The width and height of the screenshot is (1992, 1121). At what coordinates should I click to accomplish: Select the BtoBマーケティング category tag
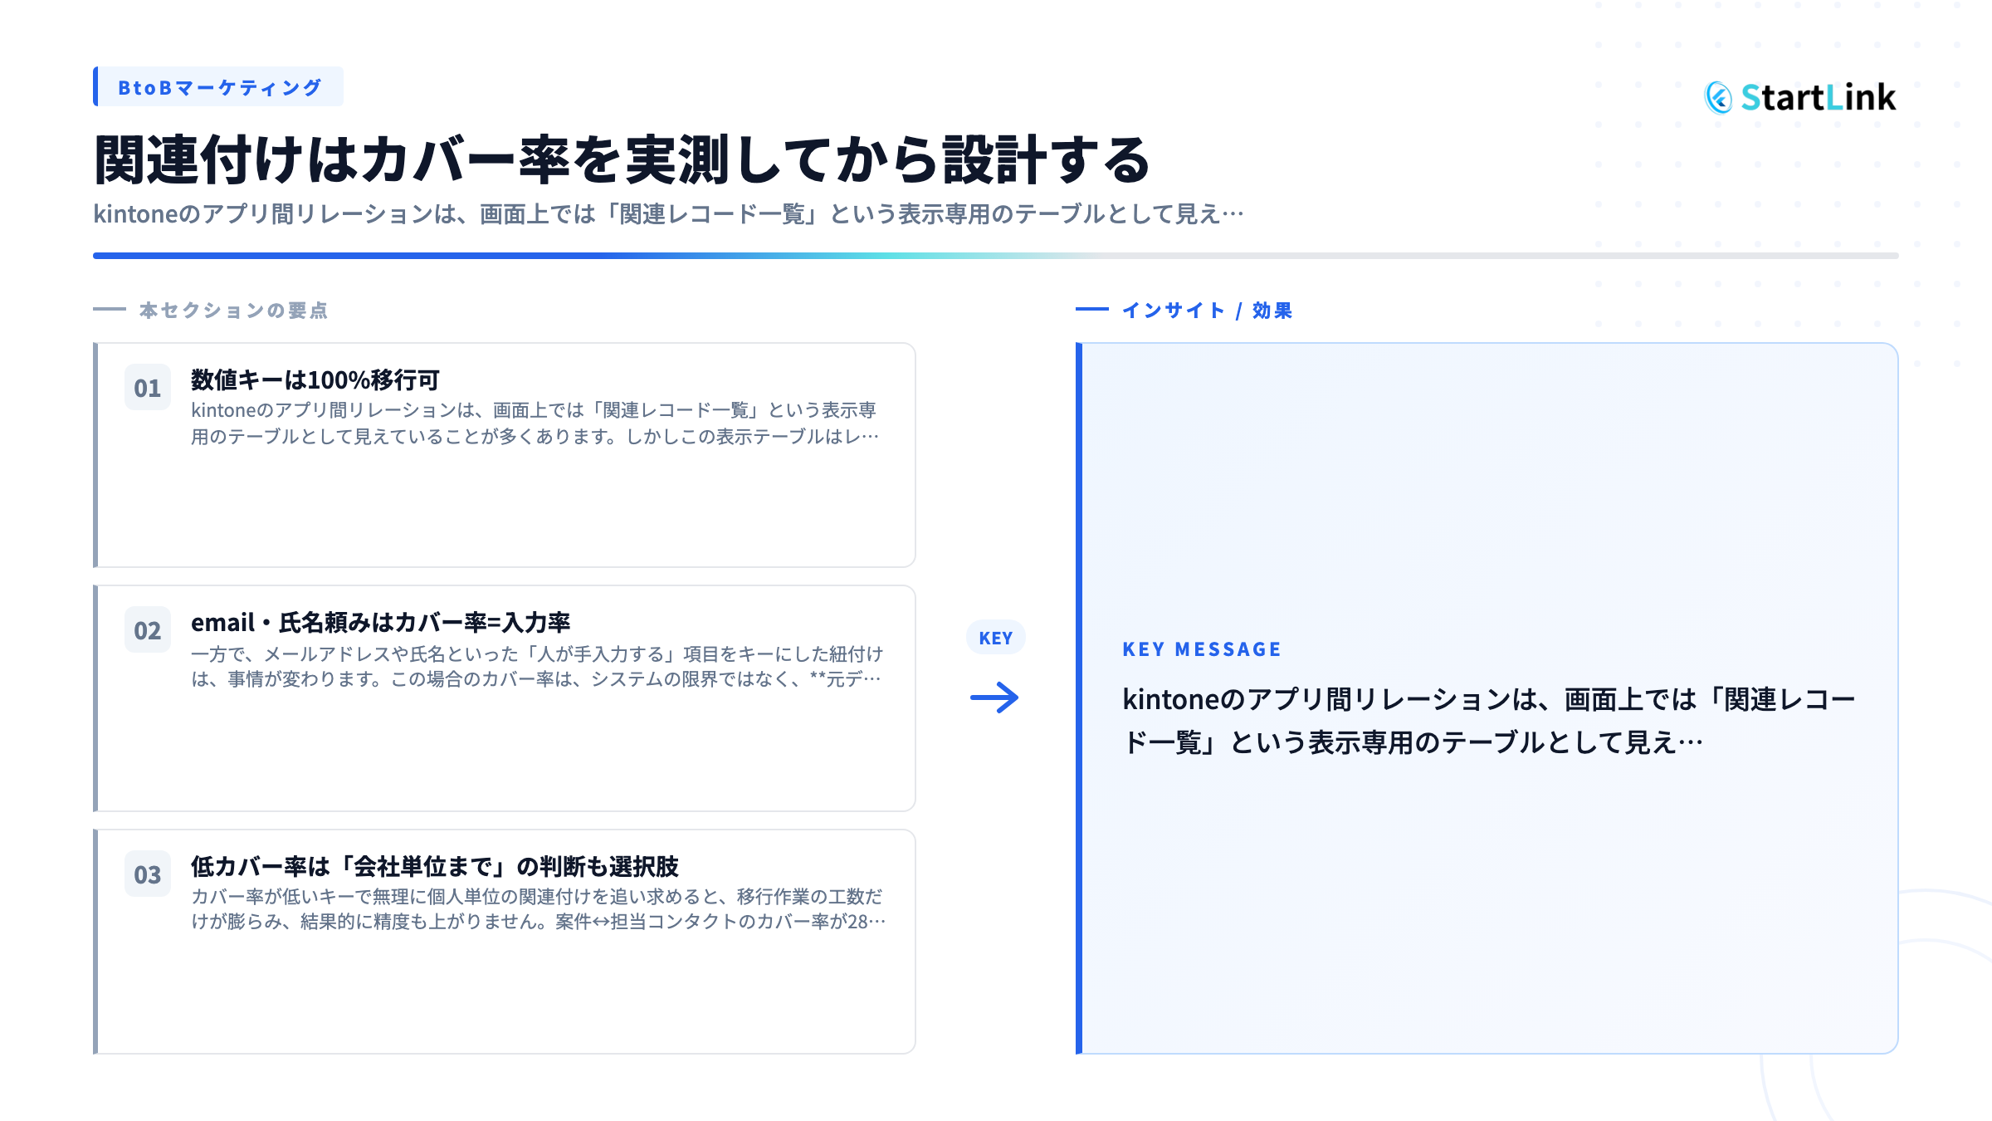point(218,86)
